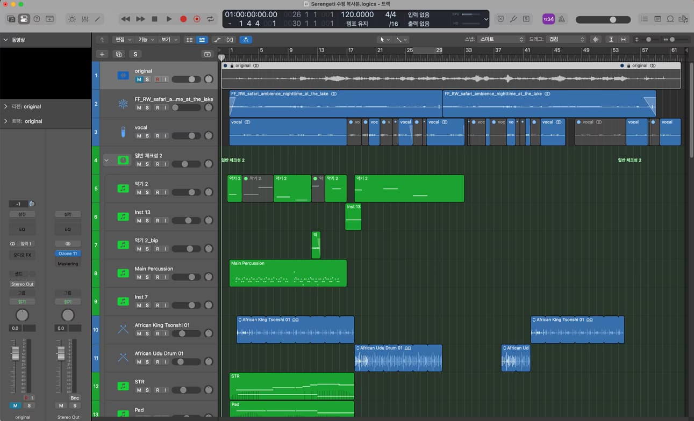Click the Ozone 11 plug-in slot
Image resolution: width=694 pixels, height=421 pixels.
[68, 253]
